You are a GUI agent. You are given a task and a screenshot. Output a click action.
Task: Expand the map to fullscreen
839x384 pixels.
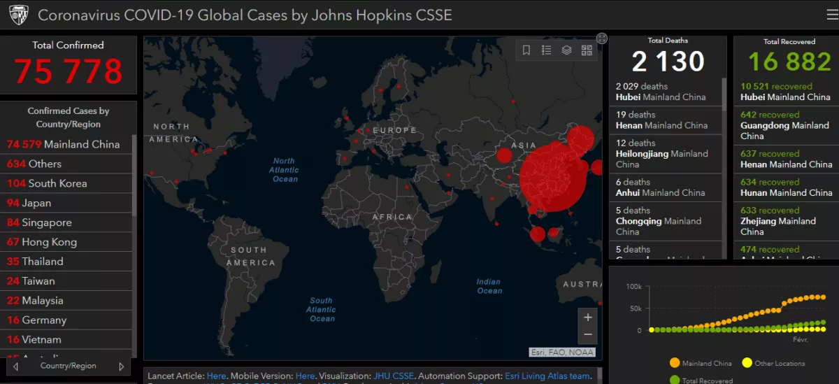[601, 38]
